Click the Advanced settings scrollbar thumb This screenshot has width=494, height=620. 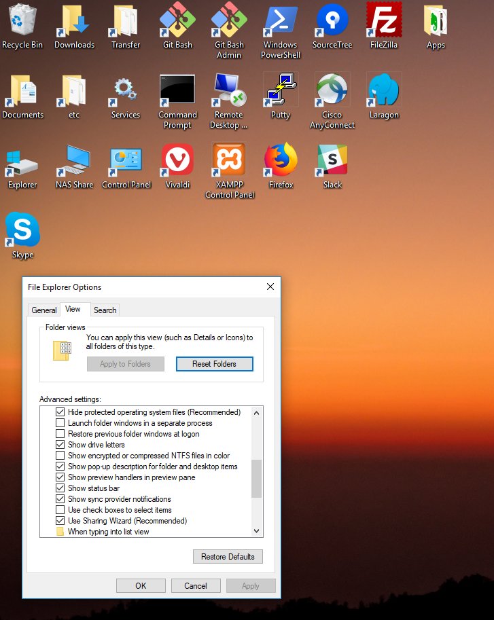[x=257, y=479]
